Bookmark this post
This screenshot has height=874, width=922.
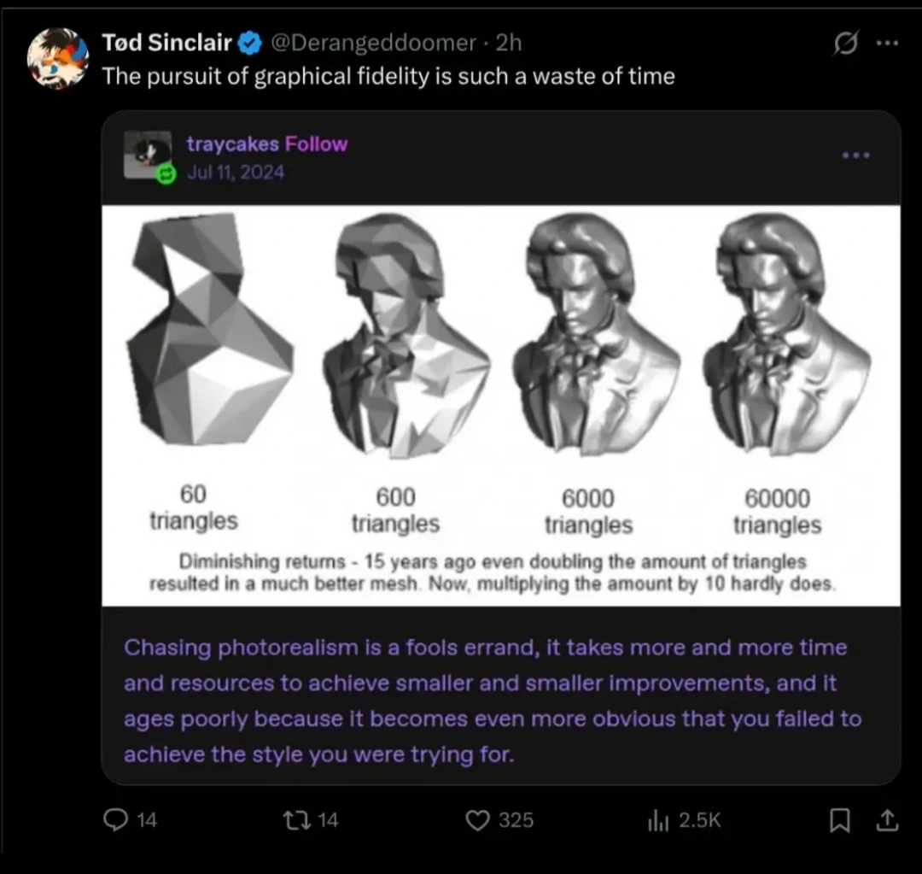[x=840, y=820]
